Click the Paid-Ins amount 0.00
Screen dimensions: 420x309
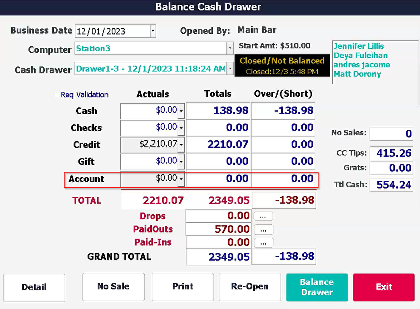click(218, 242)
